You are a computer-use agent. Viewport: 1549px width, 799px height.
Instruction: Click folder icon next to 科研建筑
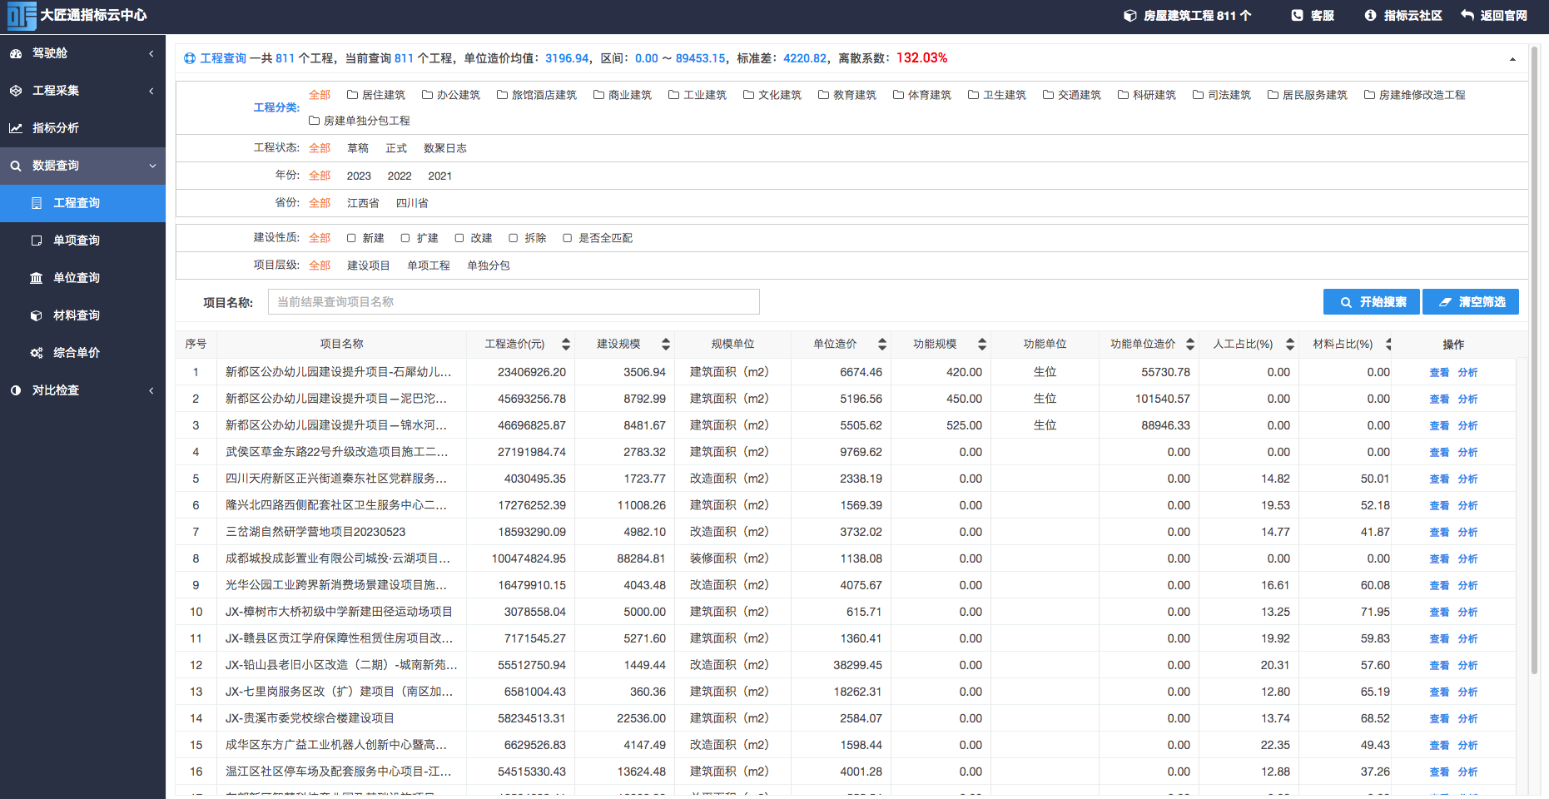[x=1123, y=95]
